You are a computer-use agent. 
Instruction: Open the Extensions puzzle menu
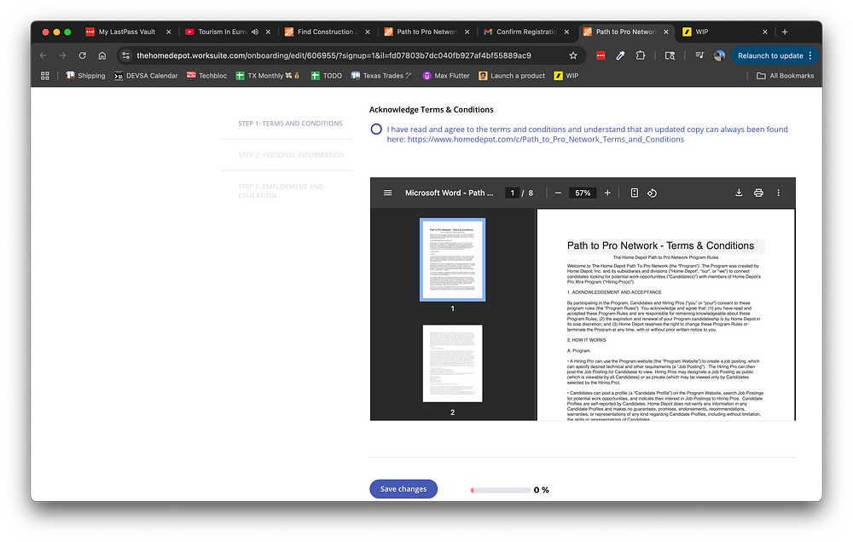pos(641,55)
